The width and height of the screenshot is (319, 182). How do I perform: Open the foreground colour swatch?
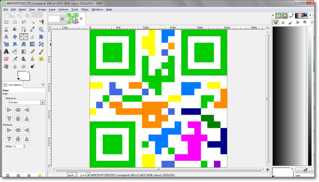pyautogui.click(x=22, y=74)
